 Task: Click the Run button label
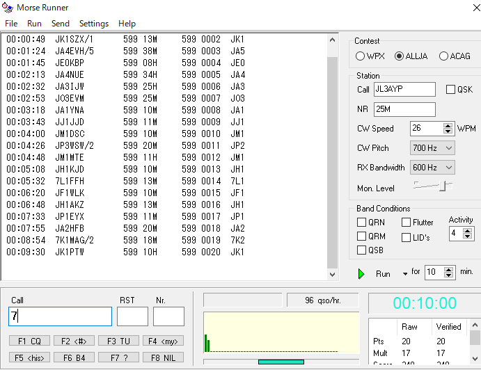tap(383, 274)
